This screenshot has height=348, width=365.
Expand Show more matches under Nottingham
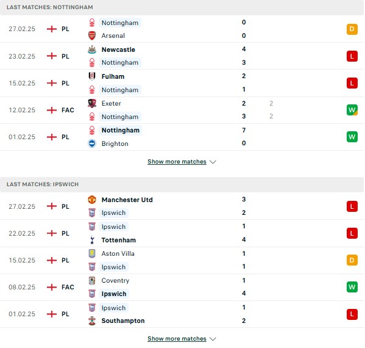coord(177,162)
